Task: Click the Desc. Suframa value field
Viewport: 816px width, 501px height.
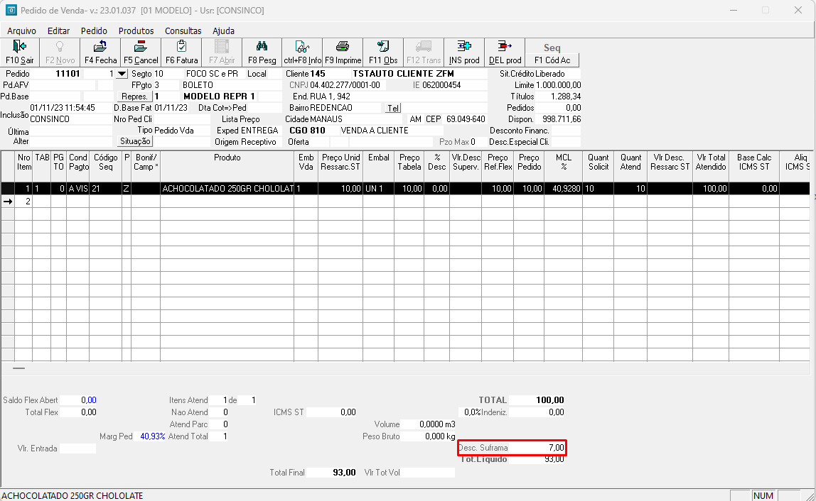Action: tap(539, 448)
